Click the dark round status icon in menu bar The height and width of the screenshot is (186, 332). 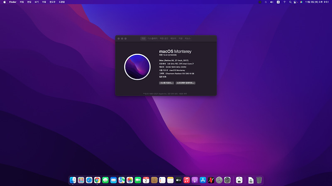260,2
